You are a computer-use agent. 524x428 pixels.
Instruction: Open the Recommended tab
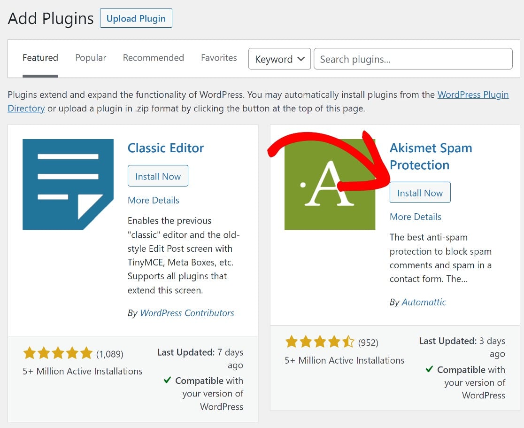[x=154, y=58]
